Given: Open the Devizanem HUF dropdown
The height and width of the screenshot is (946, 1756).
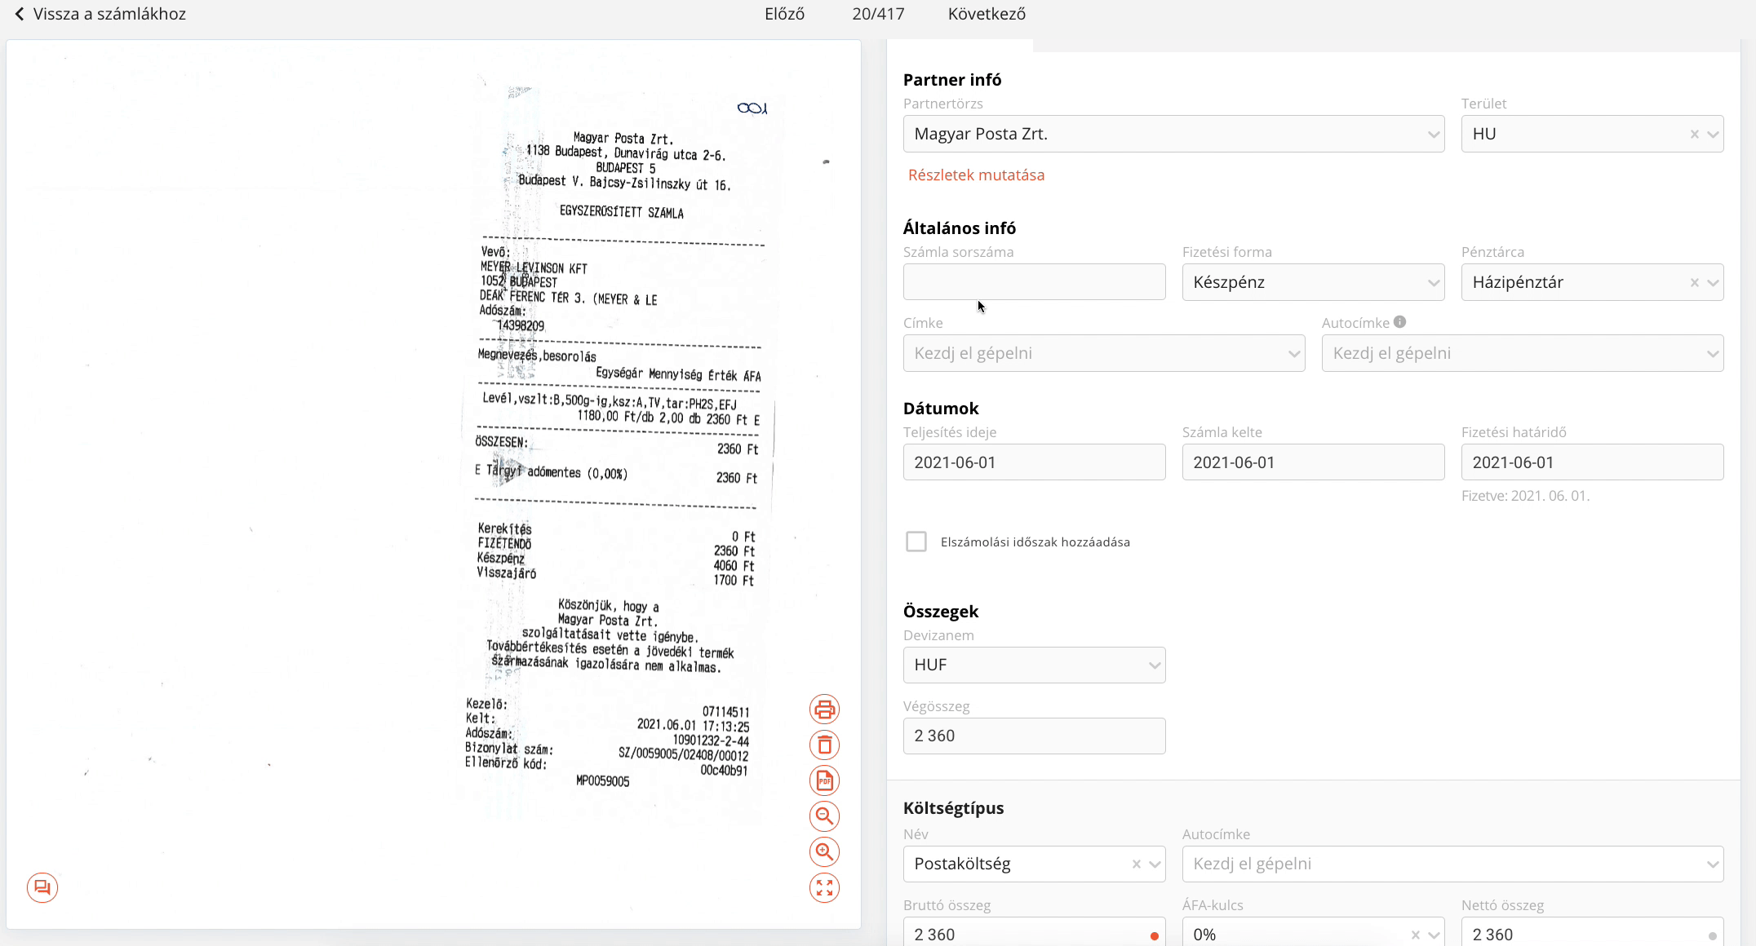Looking at the screenshot, I should click(1034, 665).
